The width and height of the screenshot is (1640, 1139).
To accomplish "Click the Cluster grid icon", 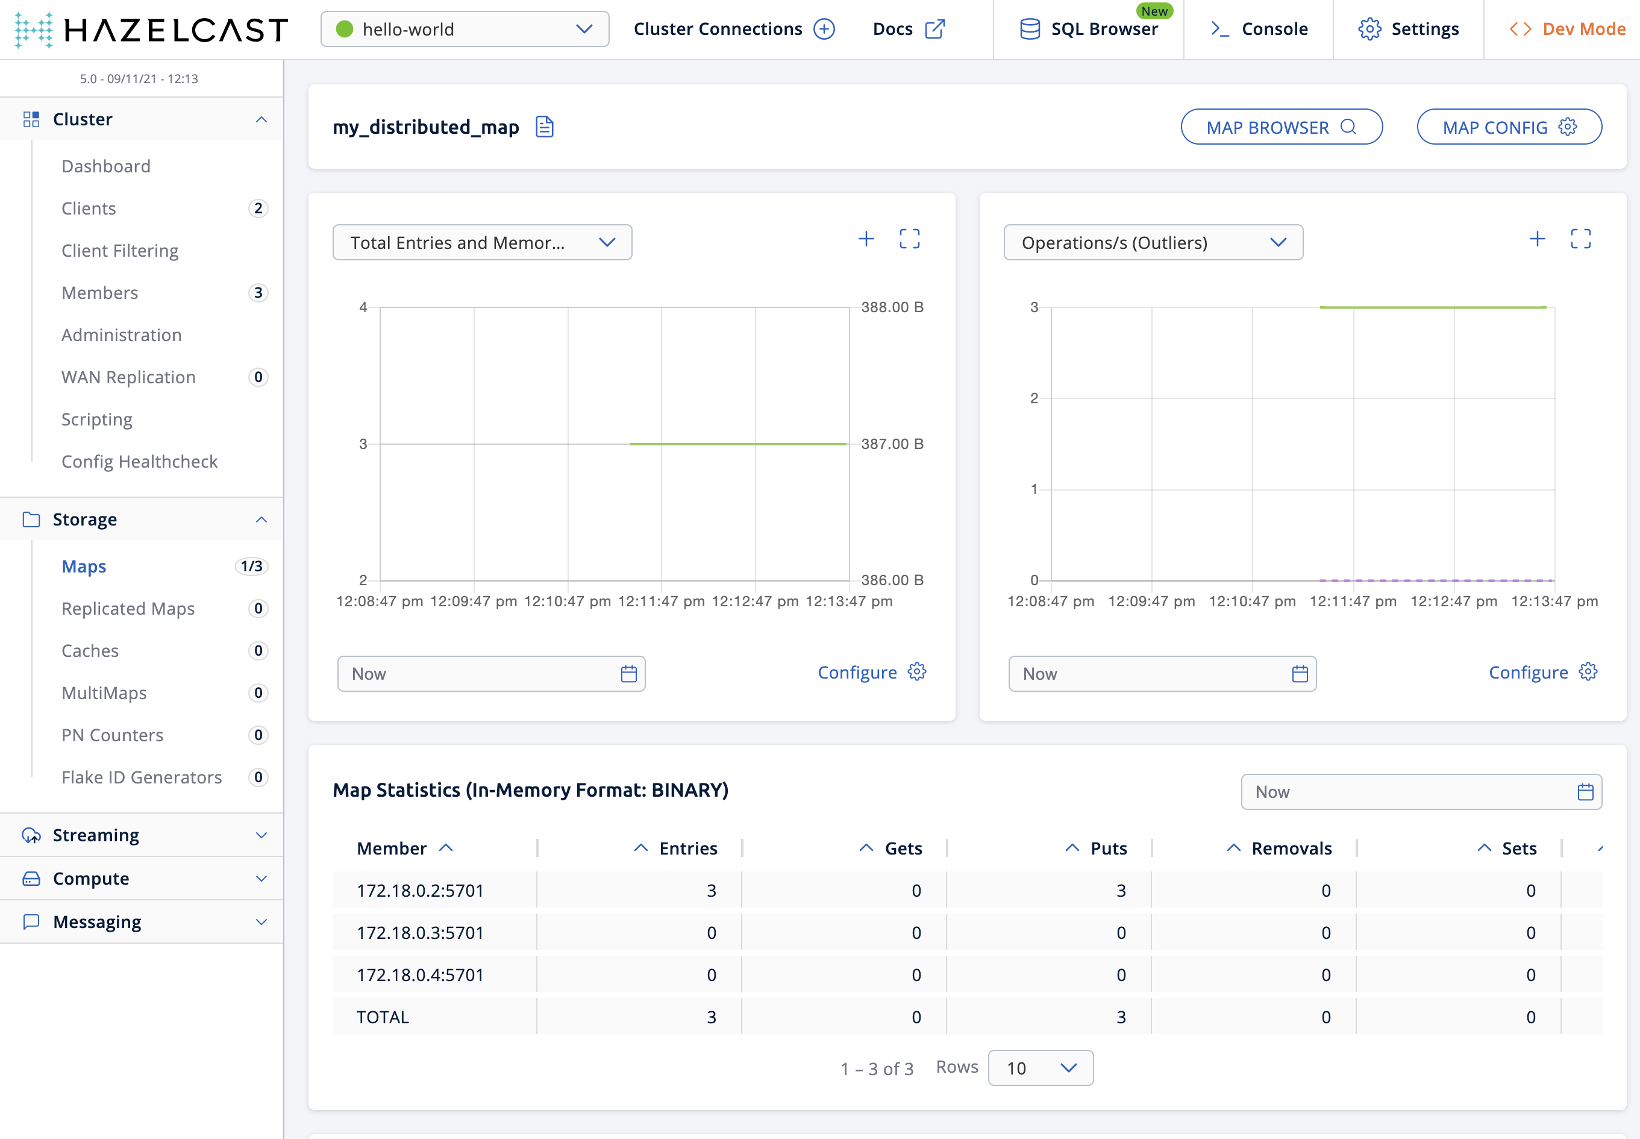I will pos(31,119).
